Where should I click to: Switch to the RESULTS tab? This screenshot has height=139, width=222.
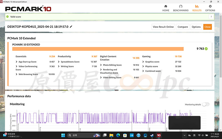[197, 8]
